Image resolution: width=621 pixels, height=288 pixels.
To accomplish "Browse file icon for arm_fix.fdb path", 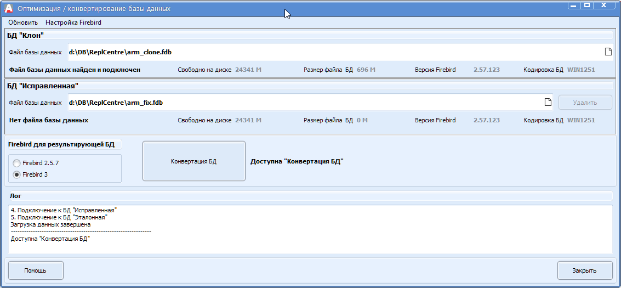I will point(548,102).
